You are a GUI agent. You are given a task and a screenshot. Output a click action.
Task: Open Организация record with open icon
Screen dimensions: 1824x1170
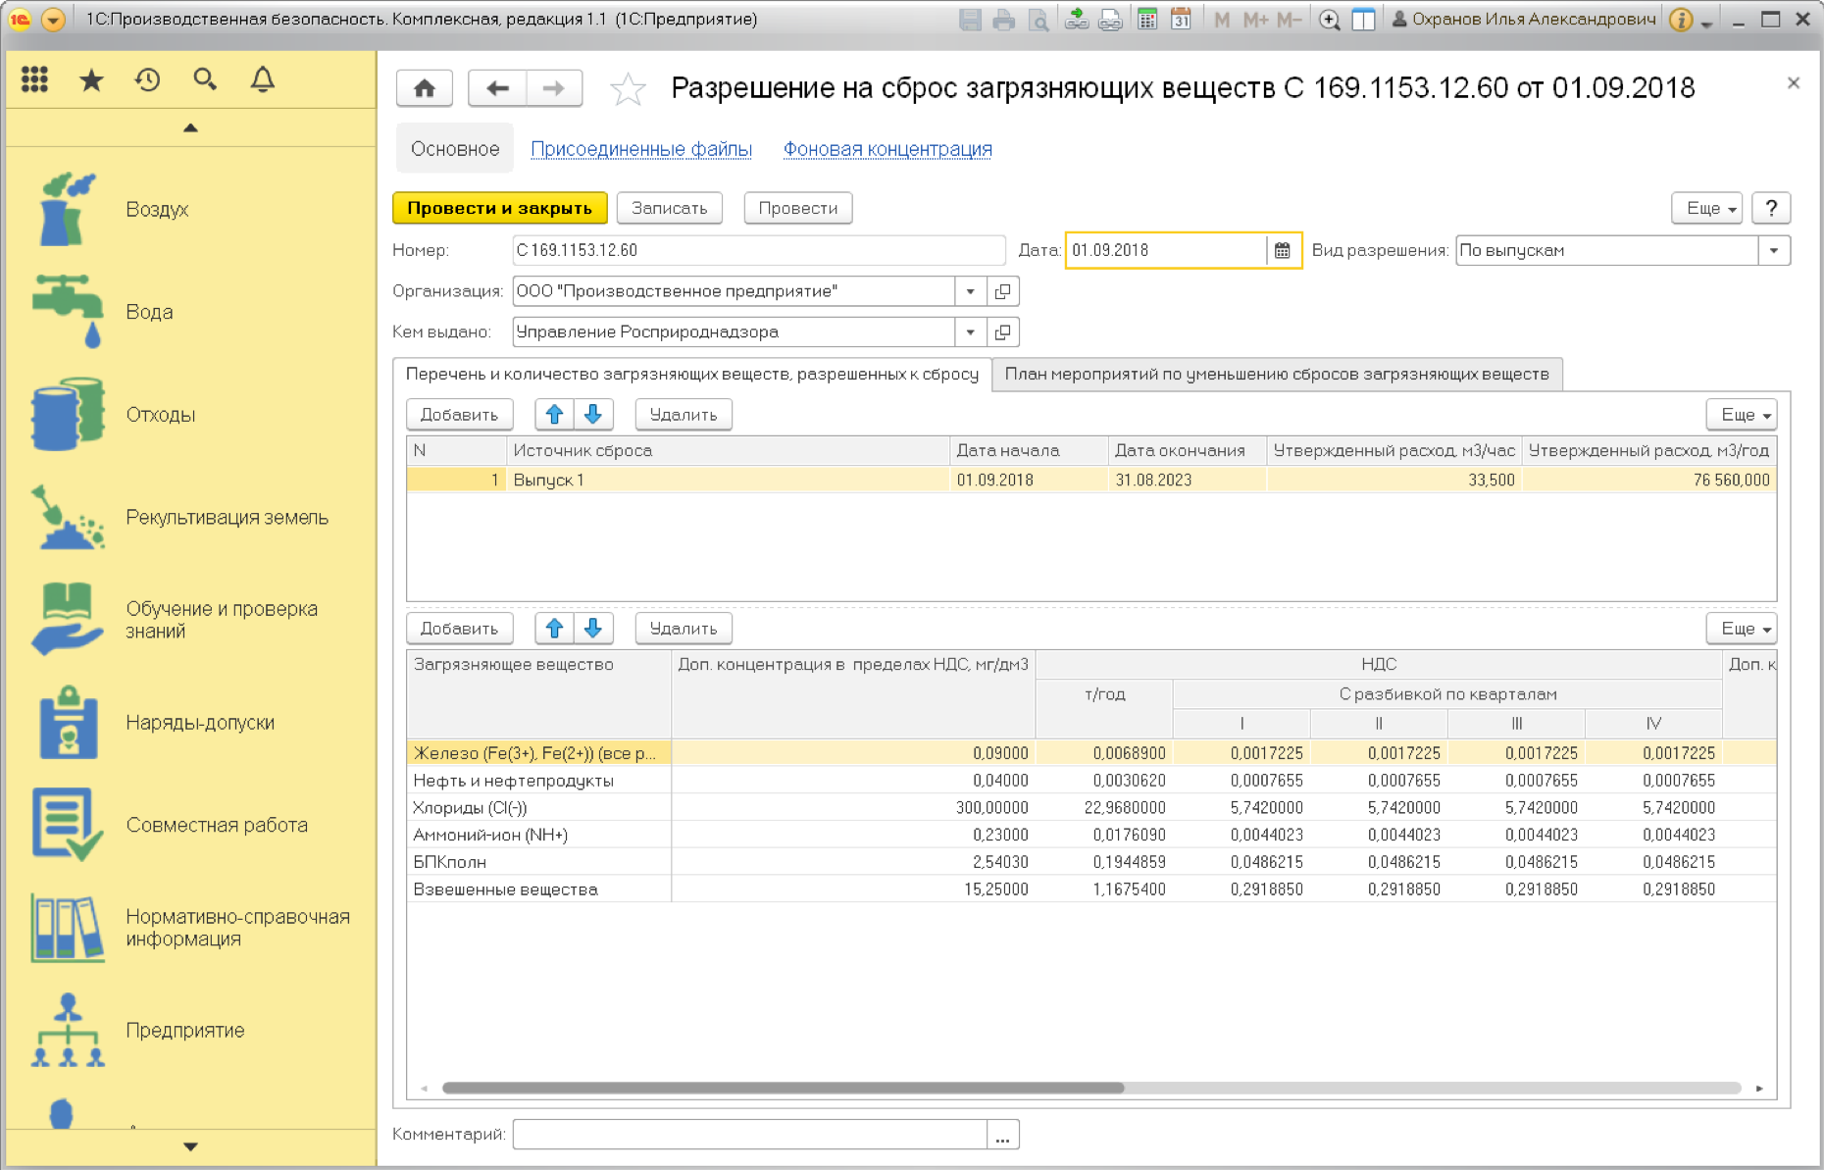point(1002,291)
